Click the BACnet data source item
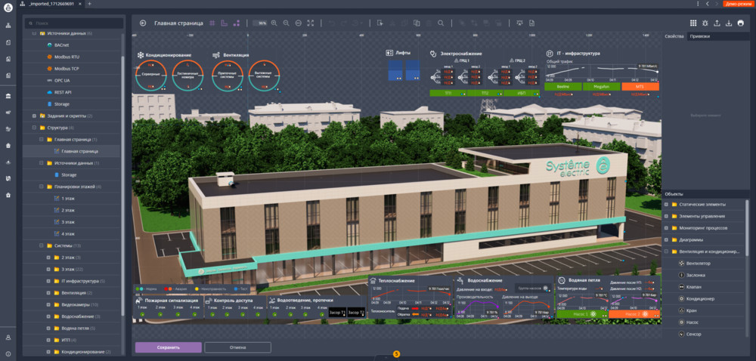 click(x=61, y=45)
